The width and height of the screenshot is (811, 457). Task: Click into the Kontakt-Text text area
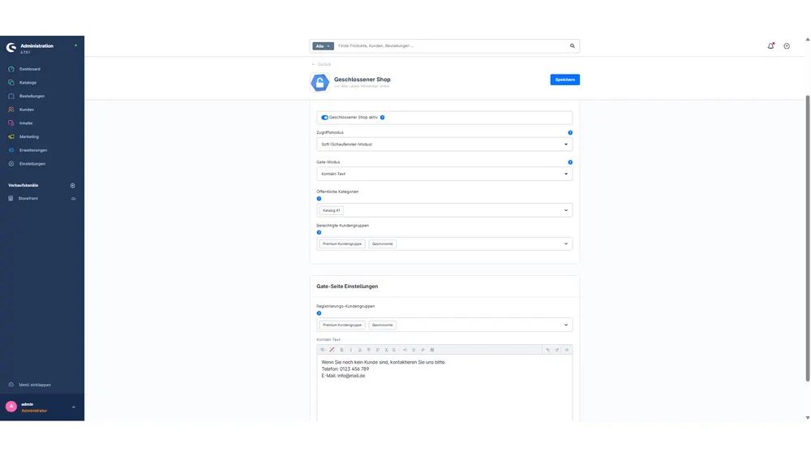pos(444,388)
